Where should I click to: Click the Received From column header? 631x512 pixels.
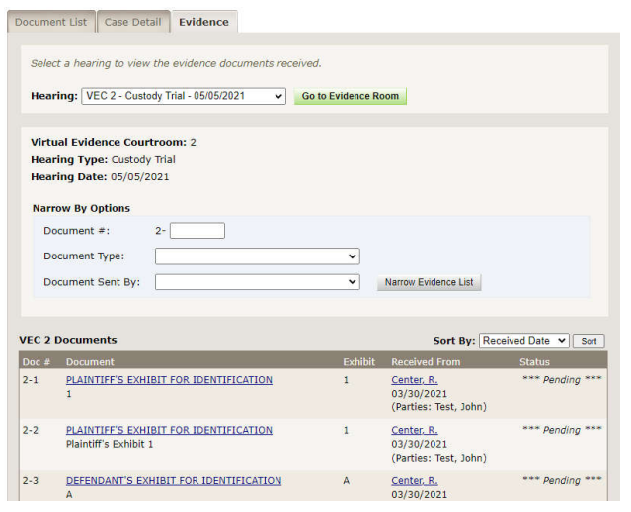tap(426, 362)
